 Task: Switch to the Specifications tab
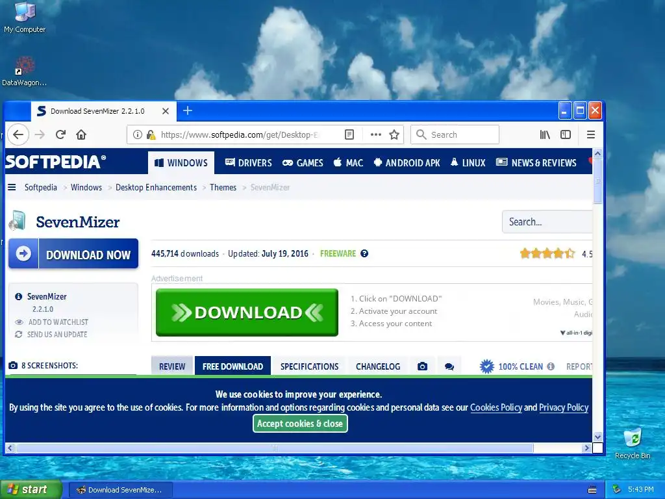coord(310,366)
